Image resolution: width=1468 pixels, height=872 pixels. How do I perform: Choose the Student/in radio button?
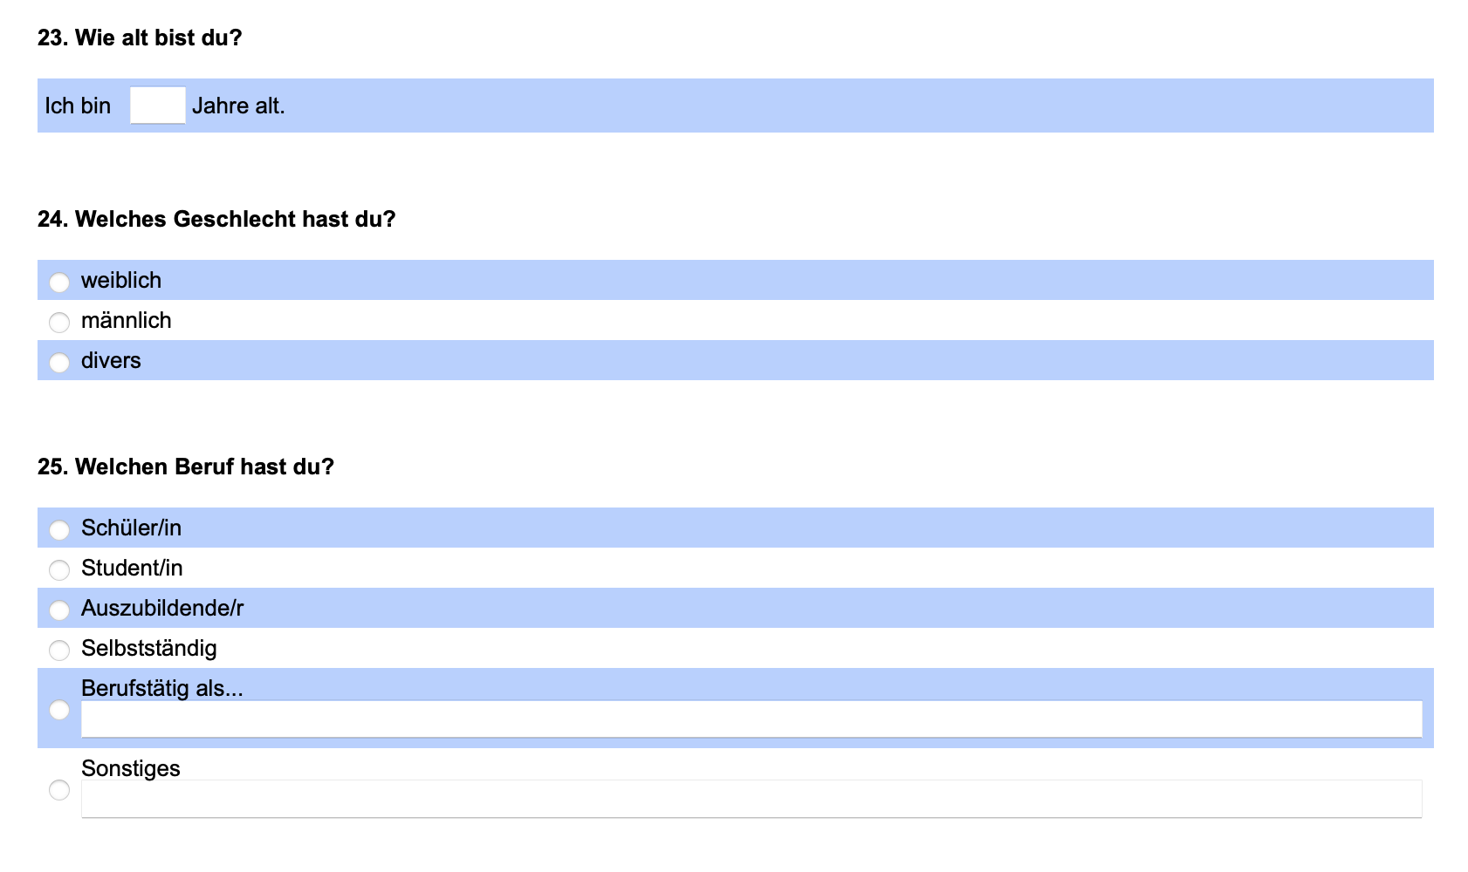[59, 569]
